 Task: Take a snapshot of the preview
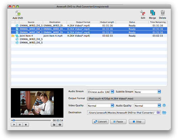(x=54, y=125)
